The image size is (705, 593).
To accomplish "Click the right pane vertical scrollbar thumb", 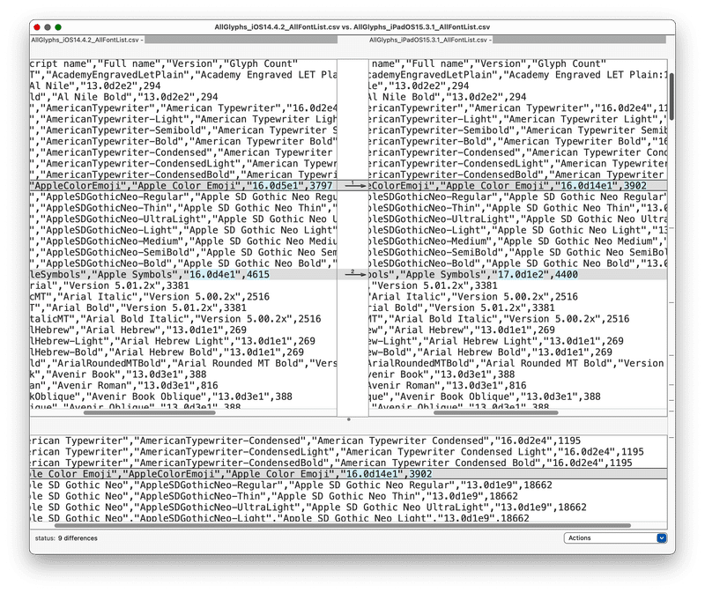I will (672, 97).
